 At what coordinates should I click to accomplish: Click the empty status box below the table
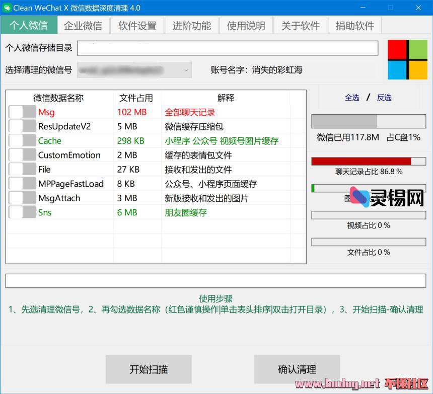click(x=215, y=281)
